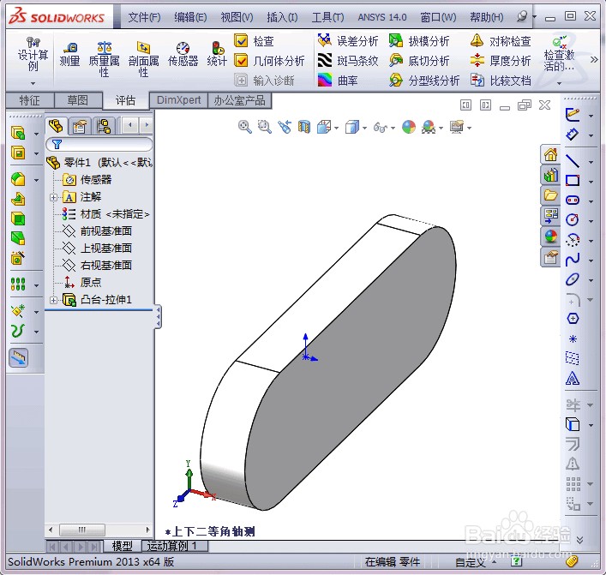The width and height of the screenshot is (606, 575).
Task: Click the feature tree horizontal scrollbar
Action: (x=99, y=530)
